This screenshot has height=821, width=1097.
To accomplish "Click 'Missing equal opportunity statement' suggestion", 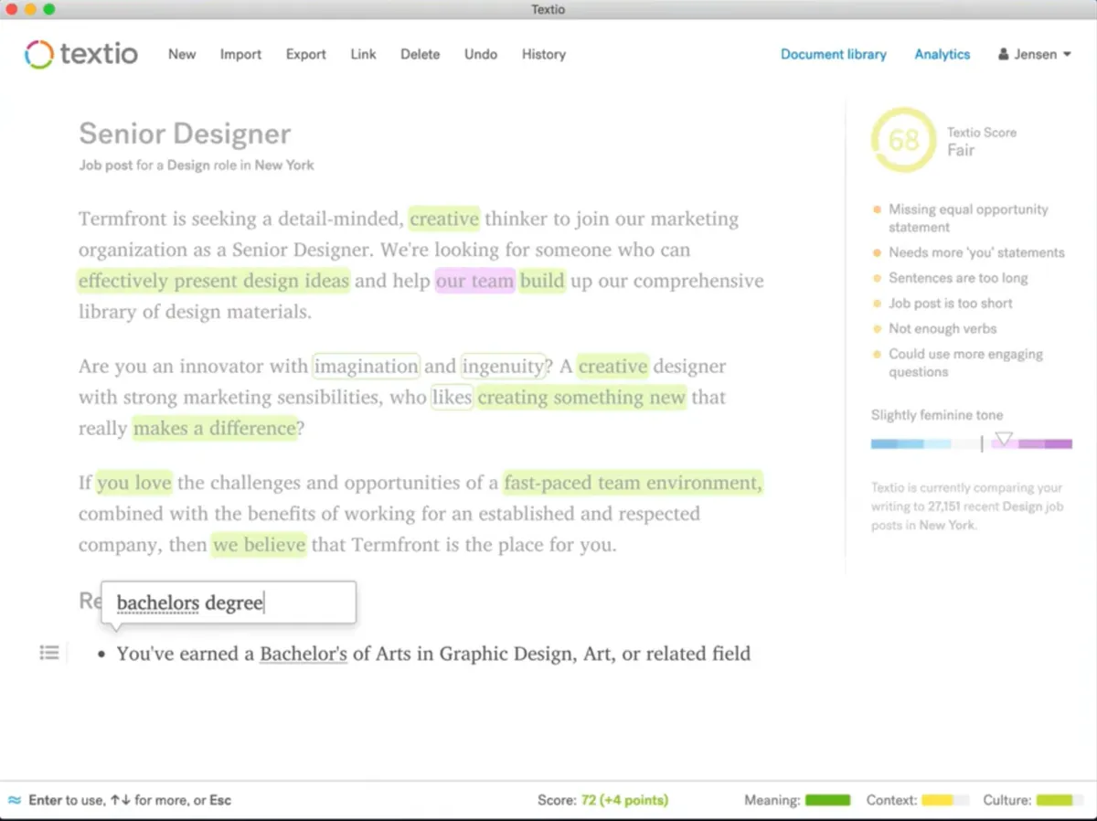I will pyautogui.click(x=968, y=219).
